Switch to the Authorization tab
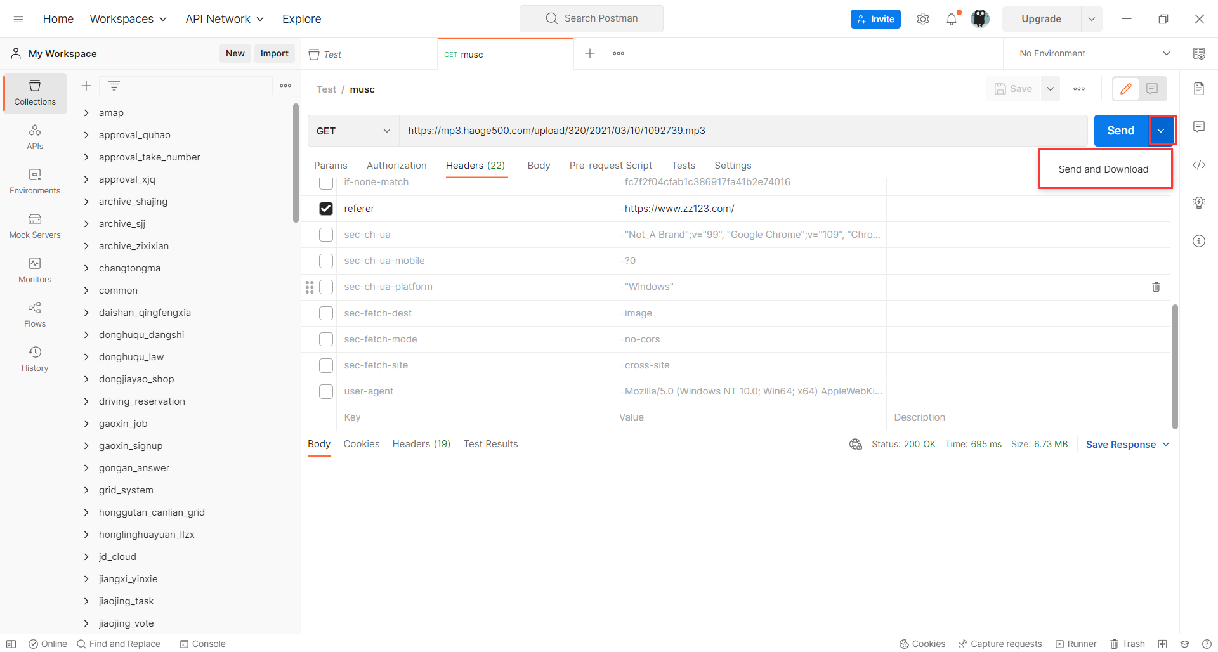 point(396,166)
